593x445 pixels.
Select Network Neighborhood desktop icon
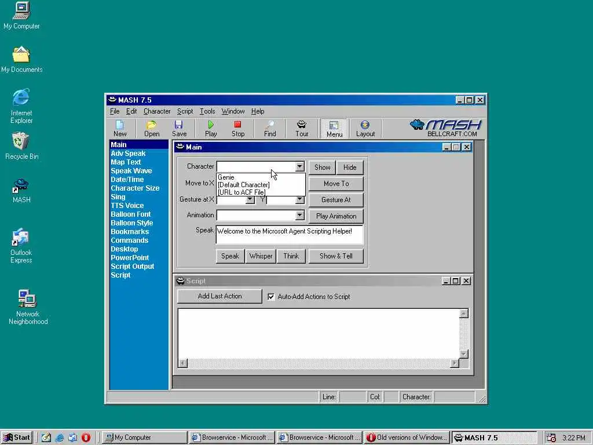coord(28,307)
